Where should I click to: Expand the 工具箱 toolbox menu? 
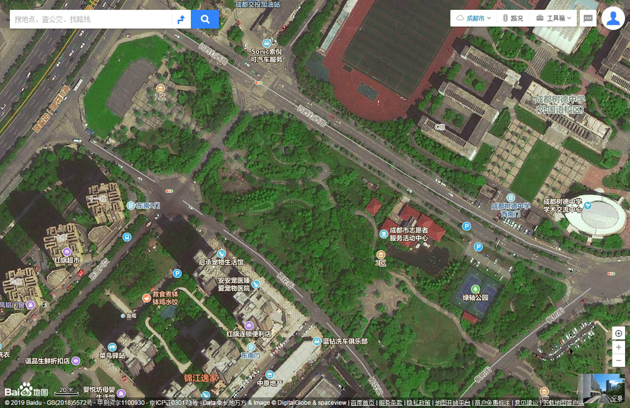(554, 18)
